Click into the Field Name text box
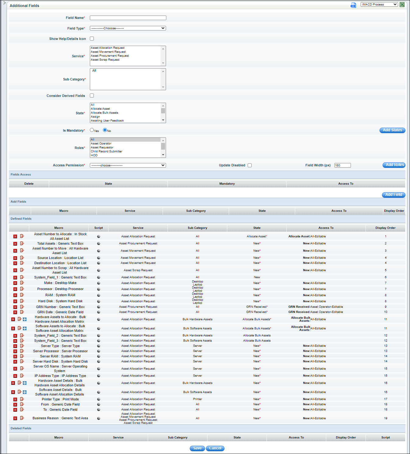 point(128,18)
